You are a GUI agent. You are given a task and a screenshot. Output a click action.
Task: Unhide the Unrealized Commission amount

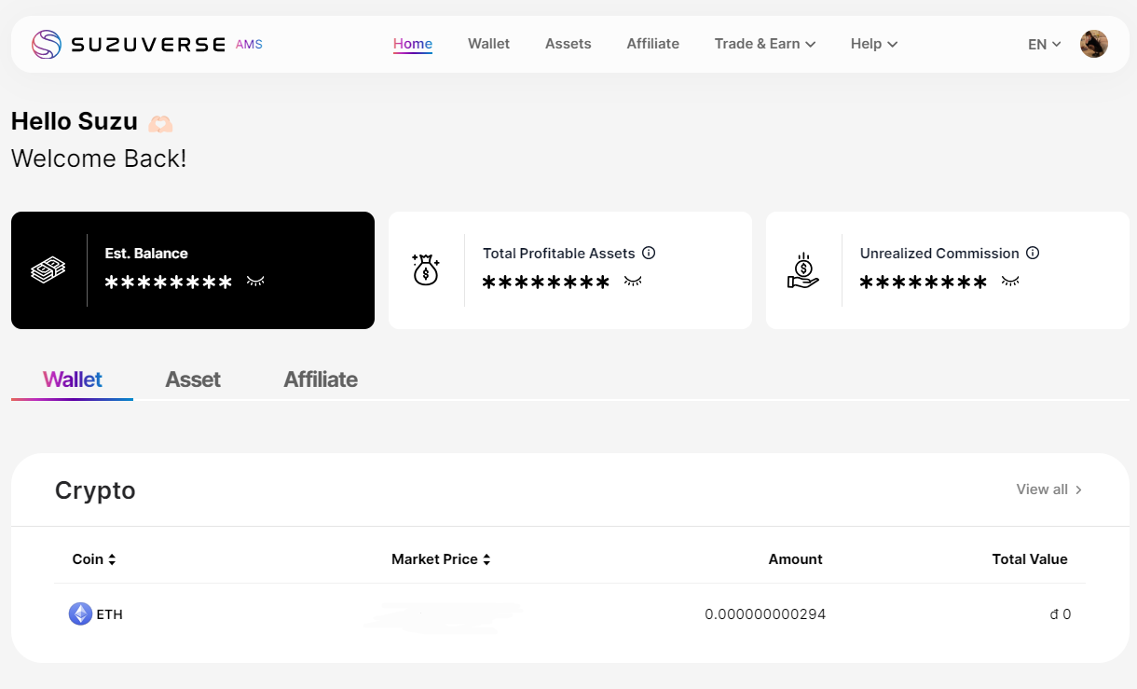point(1009,282)
